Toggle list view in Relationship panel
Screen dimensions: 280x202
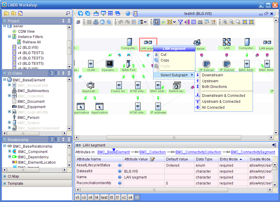[x=57, y=140]
